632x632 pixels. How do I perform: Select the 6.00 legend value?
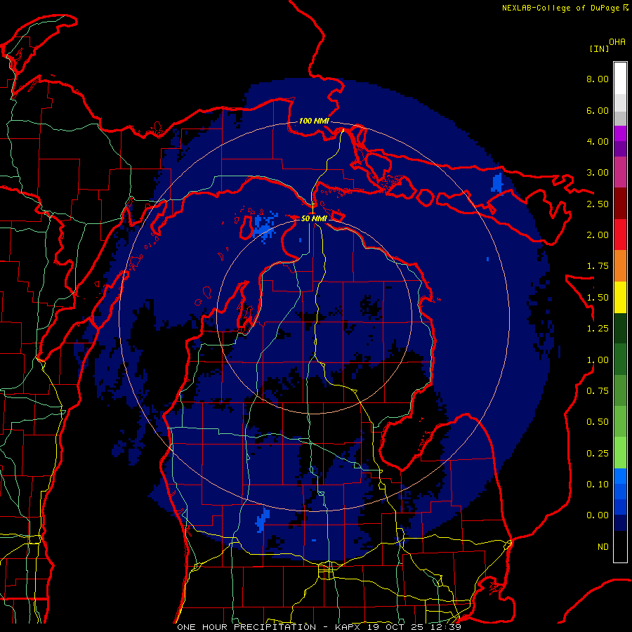click(x=598, y=110)
